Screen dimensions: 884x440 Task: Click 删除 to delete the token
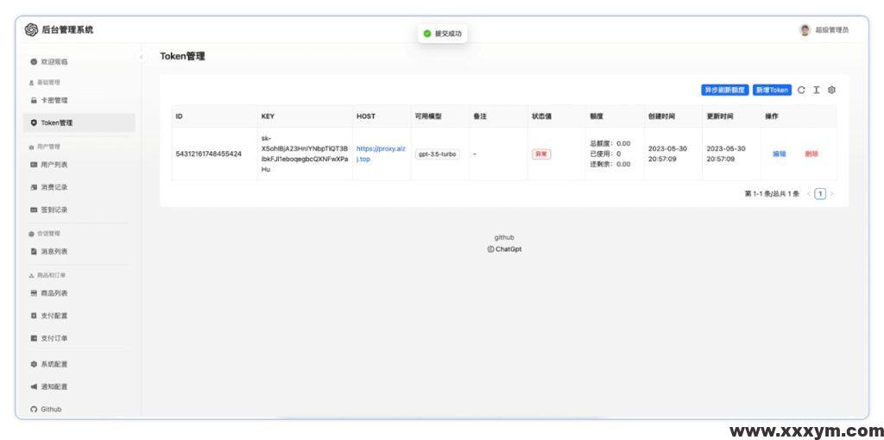tap(811, 154)
